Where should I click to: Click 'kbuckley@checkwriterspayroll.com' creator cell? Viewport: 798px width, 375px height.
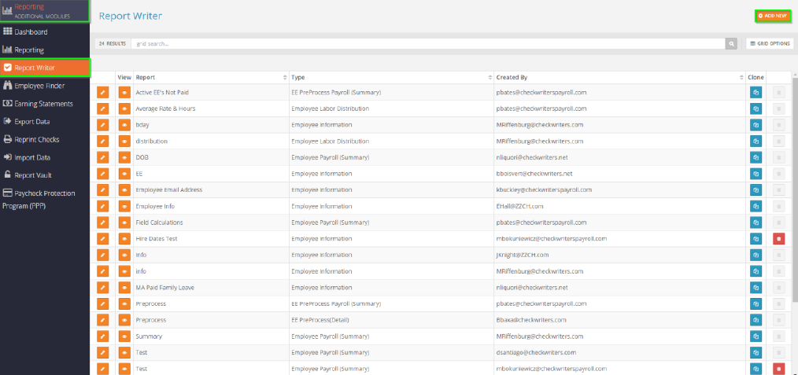coord(544,190)
